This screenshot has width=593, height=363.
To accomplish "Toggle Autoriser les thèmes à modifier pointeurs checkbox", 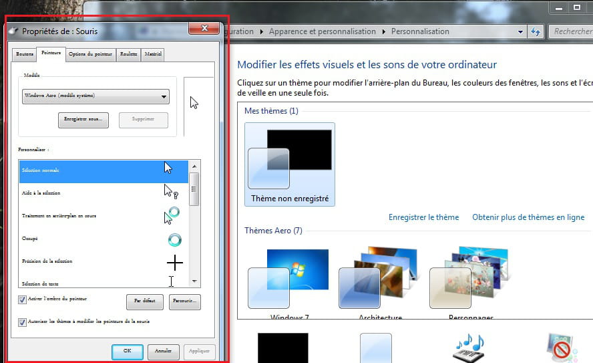I will tap(22, 322).
